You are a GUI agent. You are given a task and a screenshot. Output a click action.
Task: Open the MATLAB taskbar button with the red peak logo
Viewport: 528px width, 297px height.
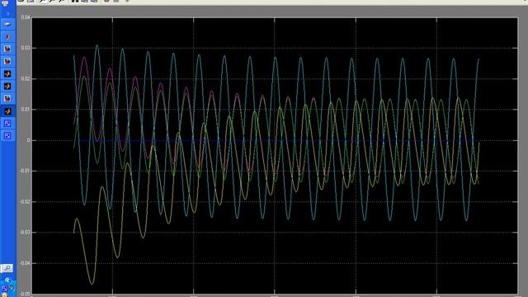[7, 36]
